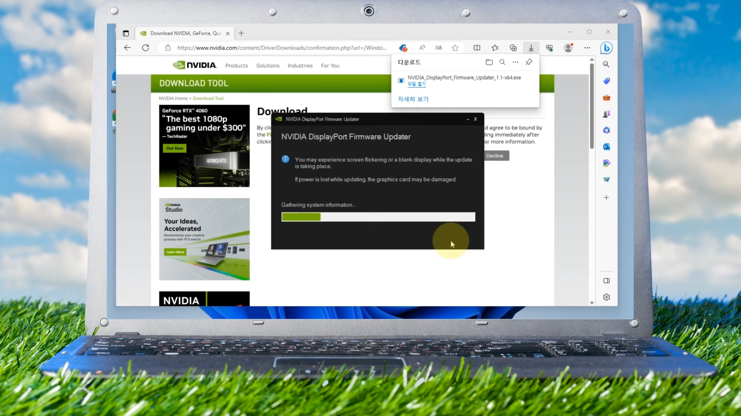Open the sidebar Designer icon
The image size is (741, 416).
[x=606, y=163]
